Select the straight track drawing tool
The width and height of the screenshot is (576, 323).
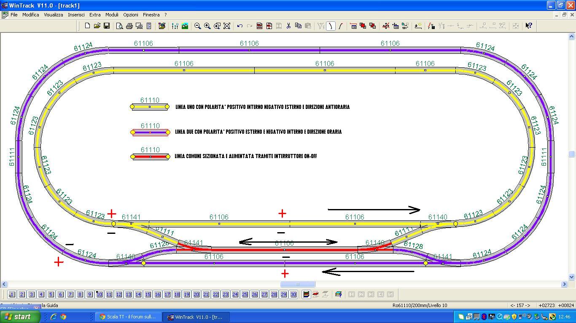coord(331,26)
